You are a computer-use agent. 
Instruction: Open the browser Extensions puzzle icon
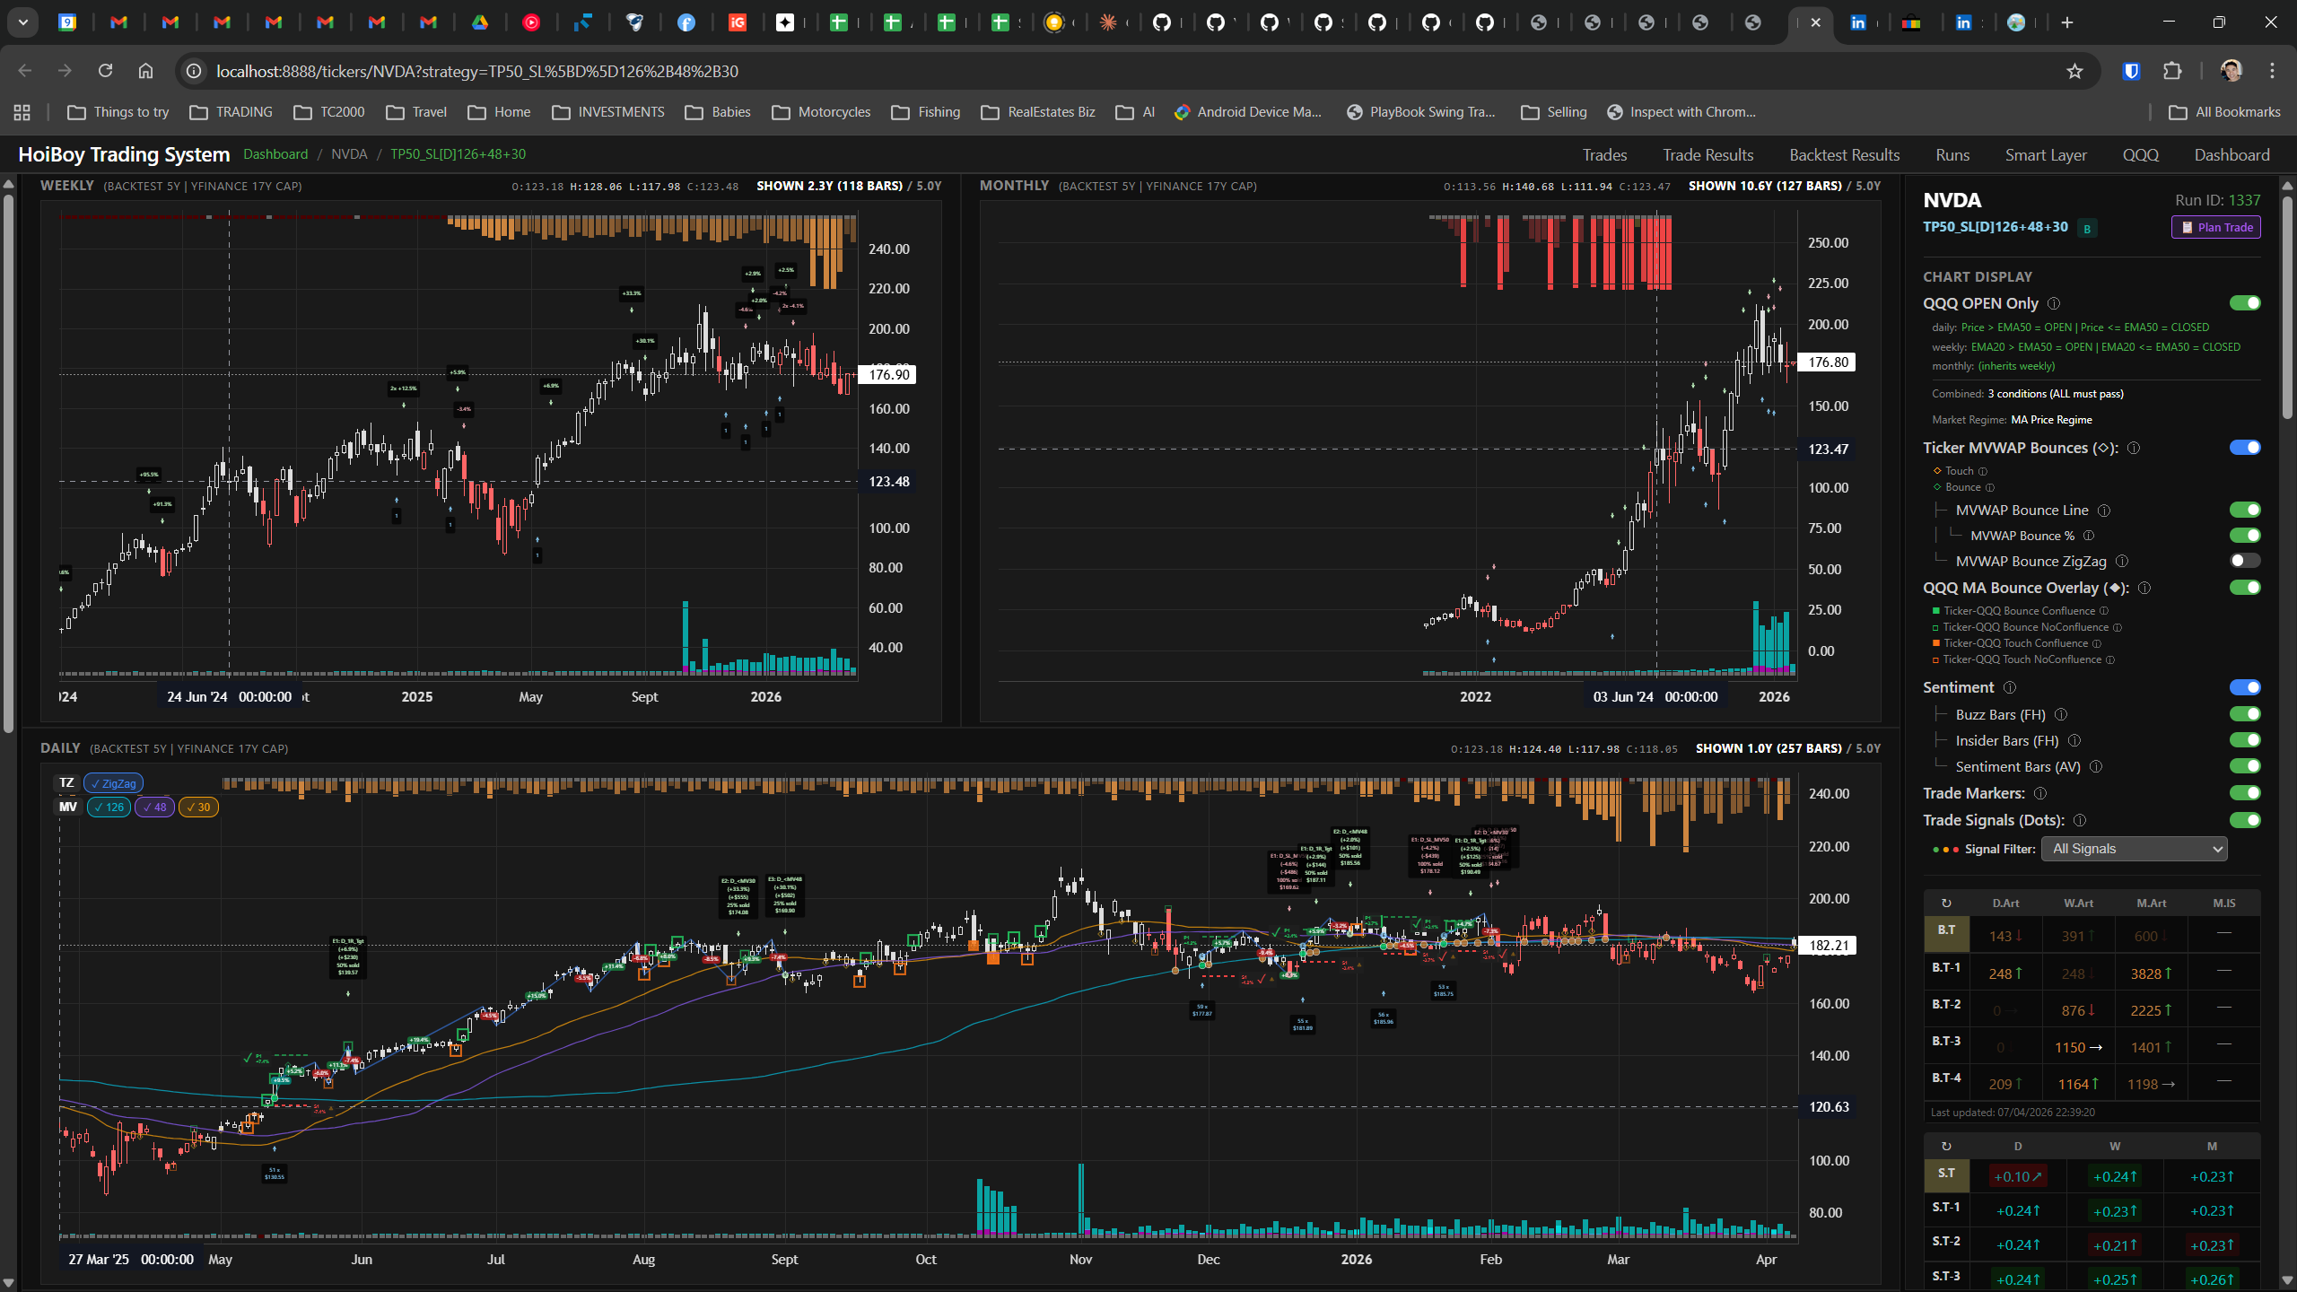tap(2172, 71)
